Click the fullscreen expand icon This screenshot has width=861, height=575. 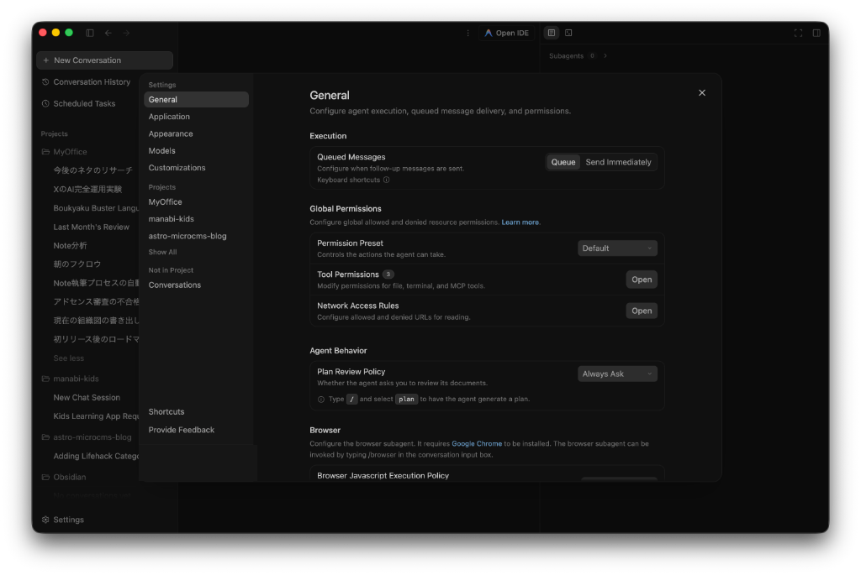[798, 33]
